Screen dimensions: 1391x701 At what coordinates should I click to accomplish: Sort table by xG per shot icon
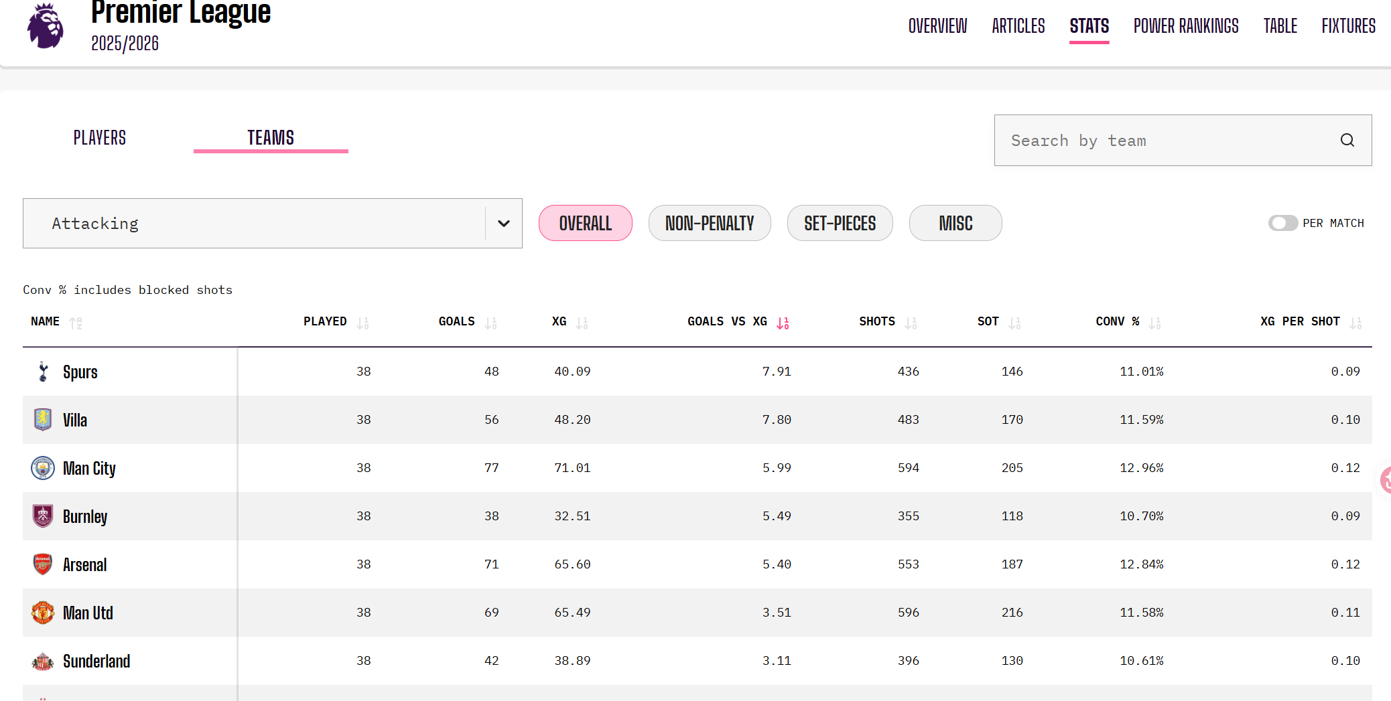(1355, 323)
